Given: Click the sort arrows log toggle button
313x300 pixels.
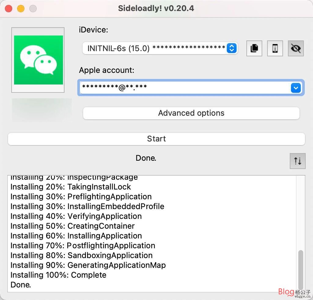Looking at the screenshot, I should (297, 161).
